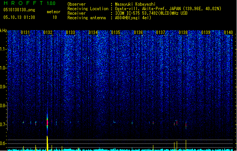
Task: Click the Receiving antenna label
Action: pyautogui.click(x=87, y=18)
